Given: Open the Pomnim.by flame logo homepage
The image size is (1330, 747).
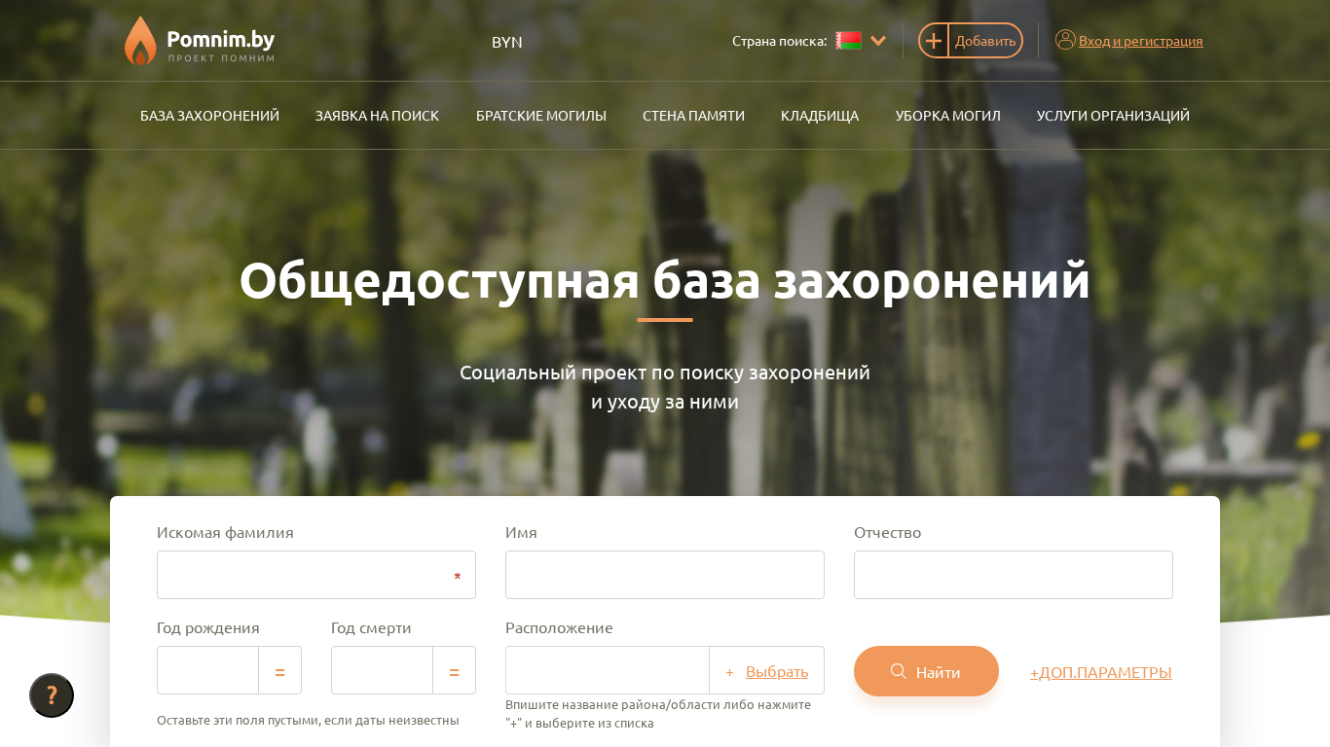Looking at the screenshot, I should pos(200,41).
